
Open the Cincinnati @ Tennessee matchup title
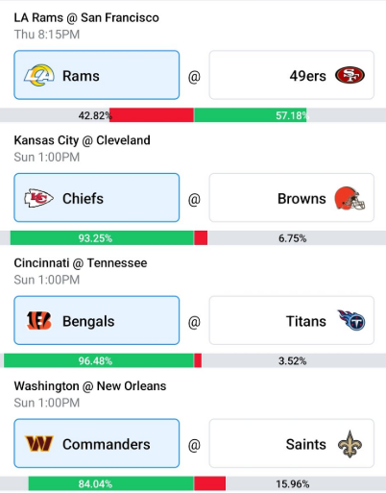click(x=81, y=263)
